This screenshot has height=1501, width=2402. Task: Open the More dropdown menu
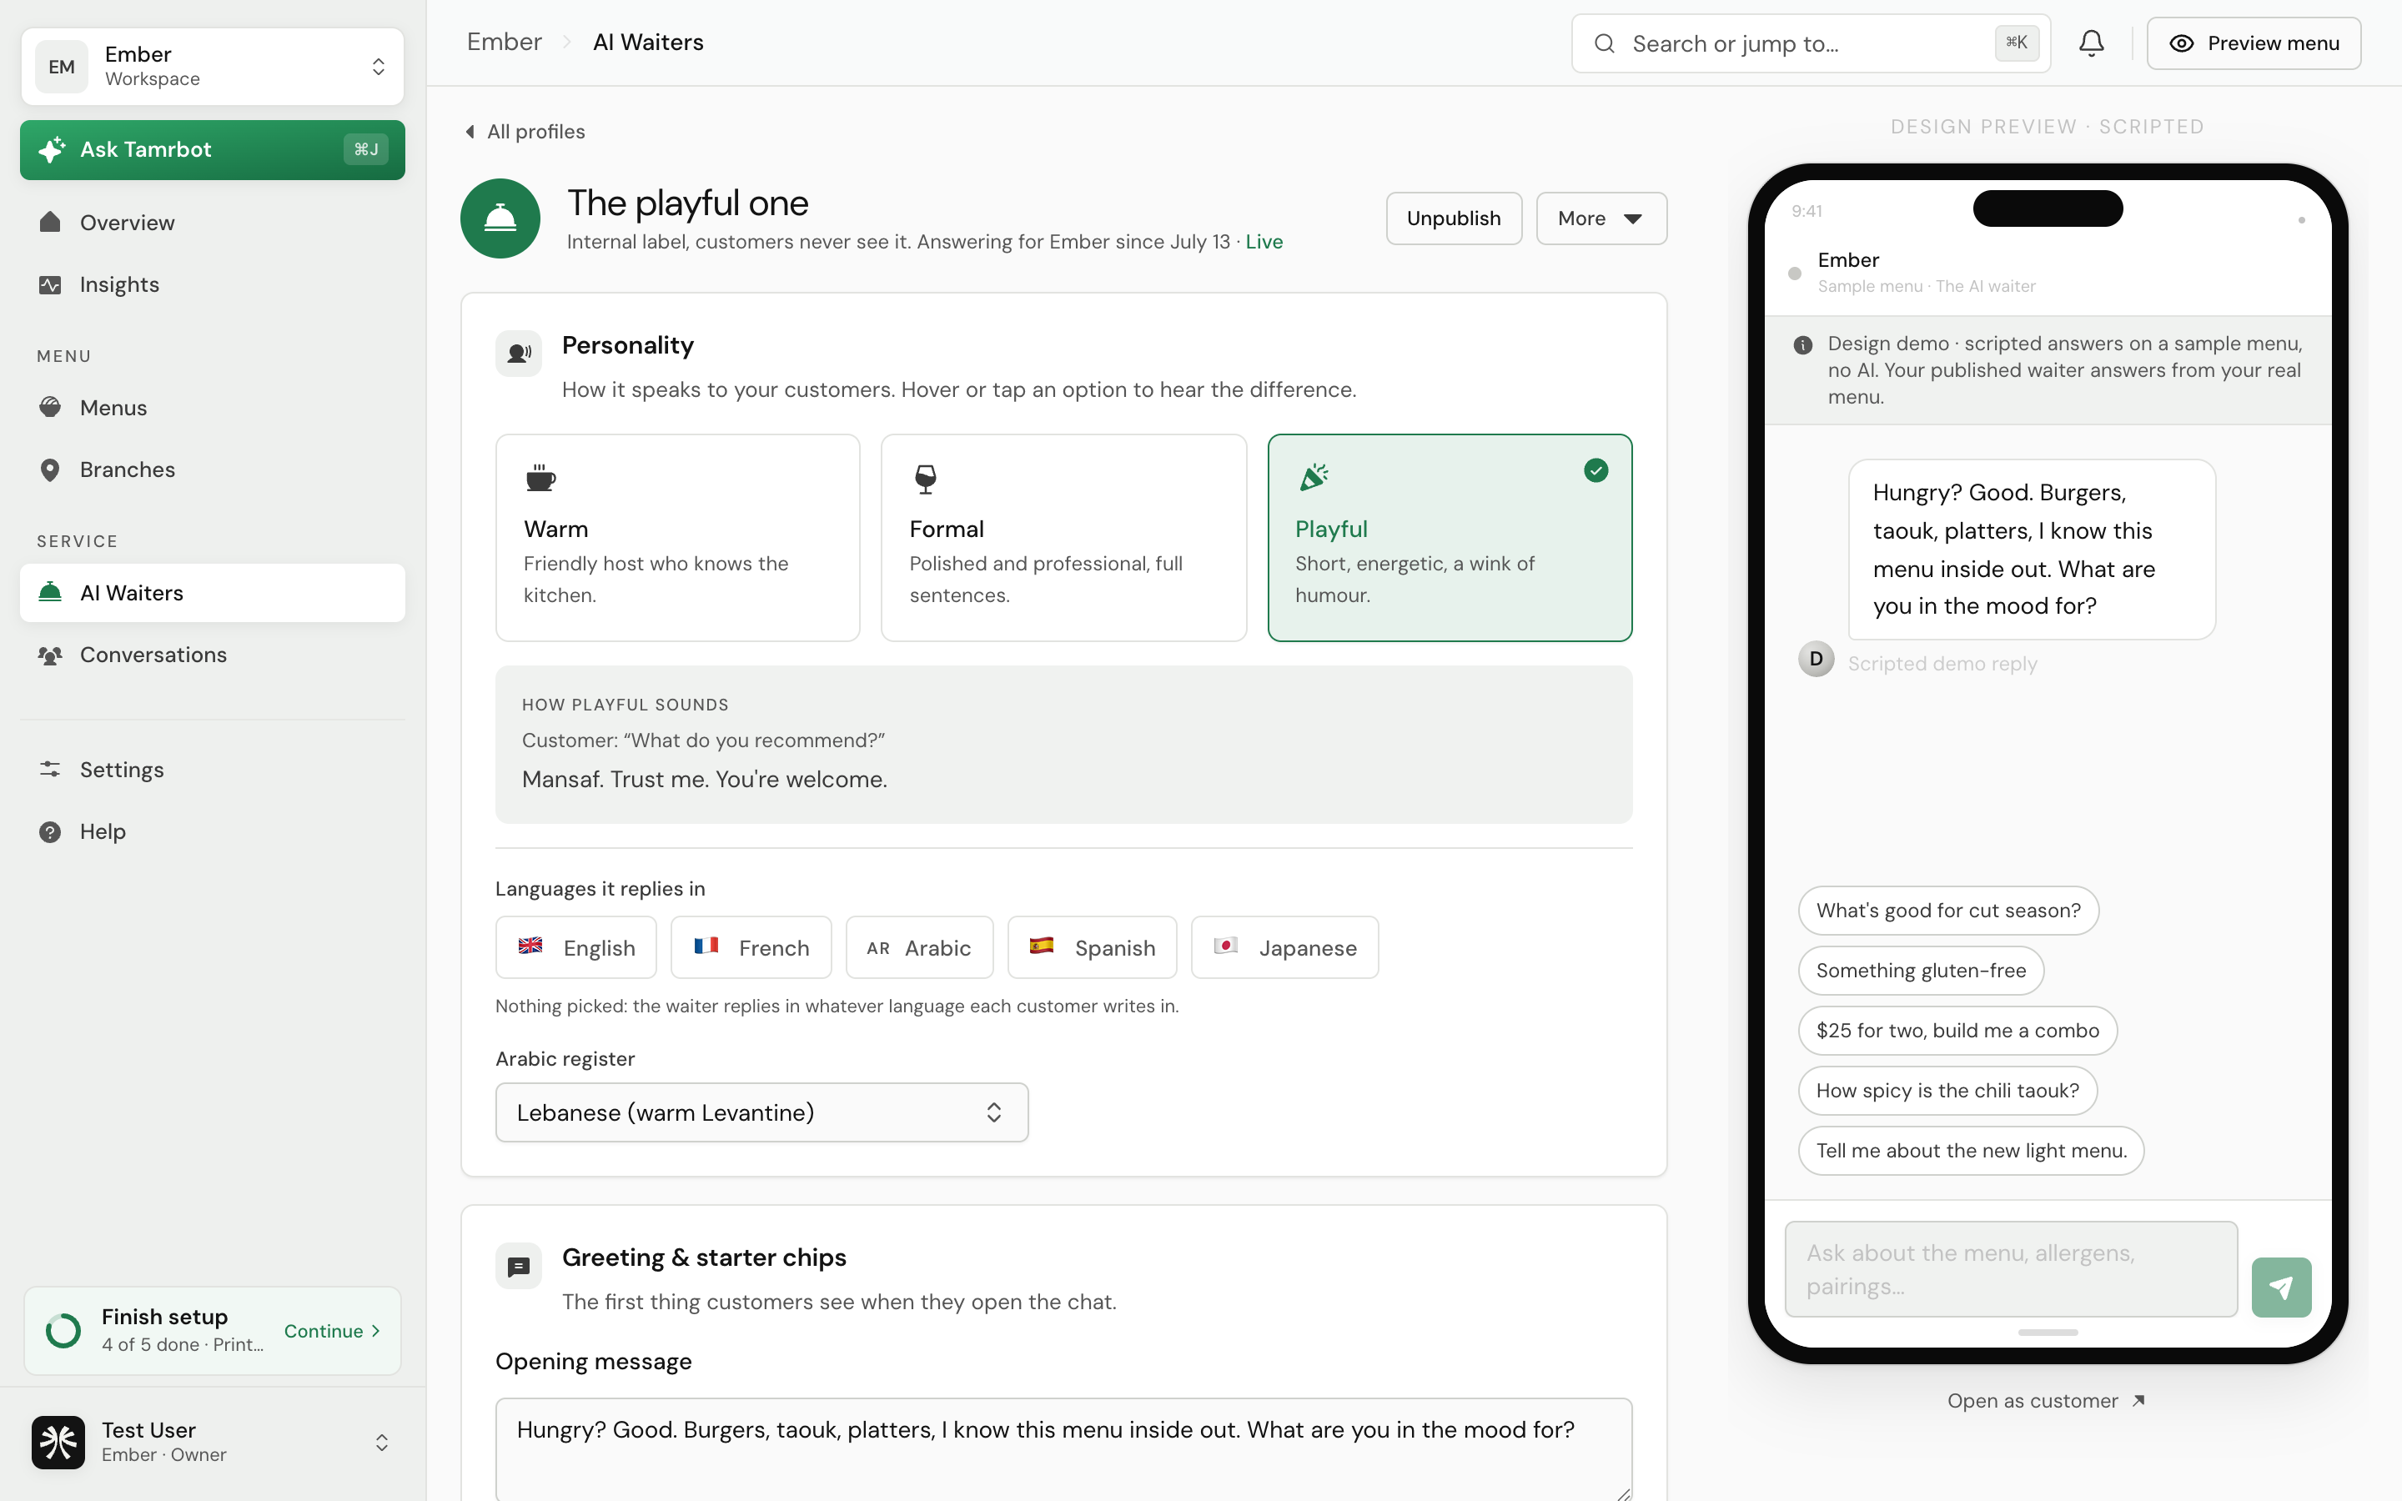(x=1601, y=218)
